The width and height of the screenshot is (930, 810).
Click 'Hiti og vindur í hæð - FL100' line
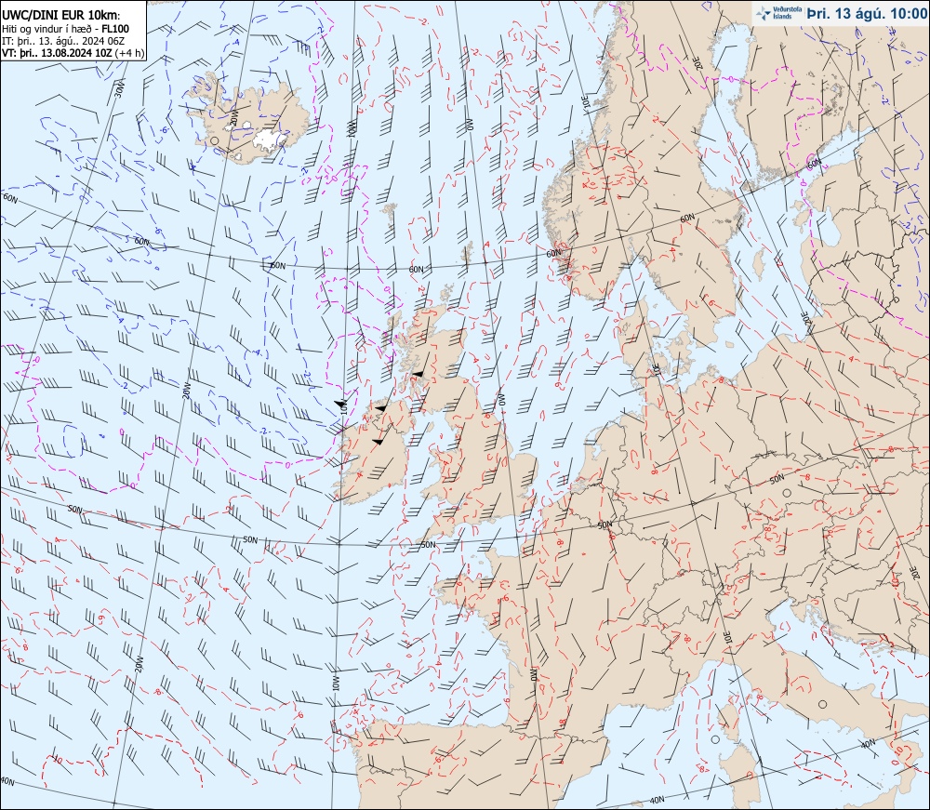pos(65,29)
